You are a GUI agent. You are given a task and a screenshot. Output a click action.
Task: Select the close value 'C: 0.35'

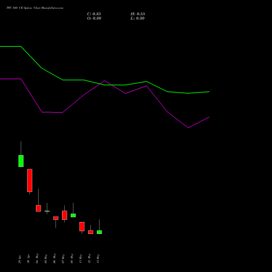pos(94,14)
